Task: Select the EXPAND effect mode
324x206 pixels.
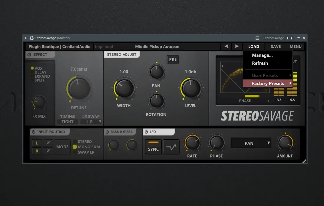Action: coord(40,76)
